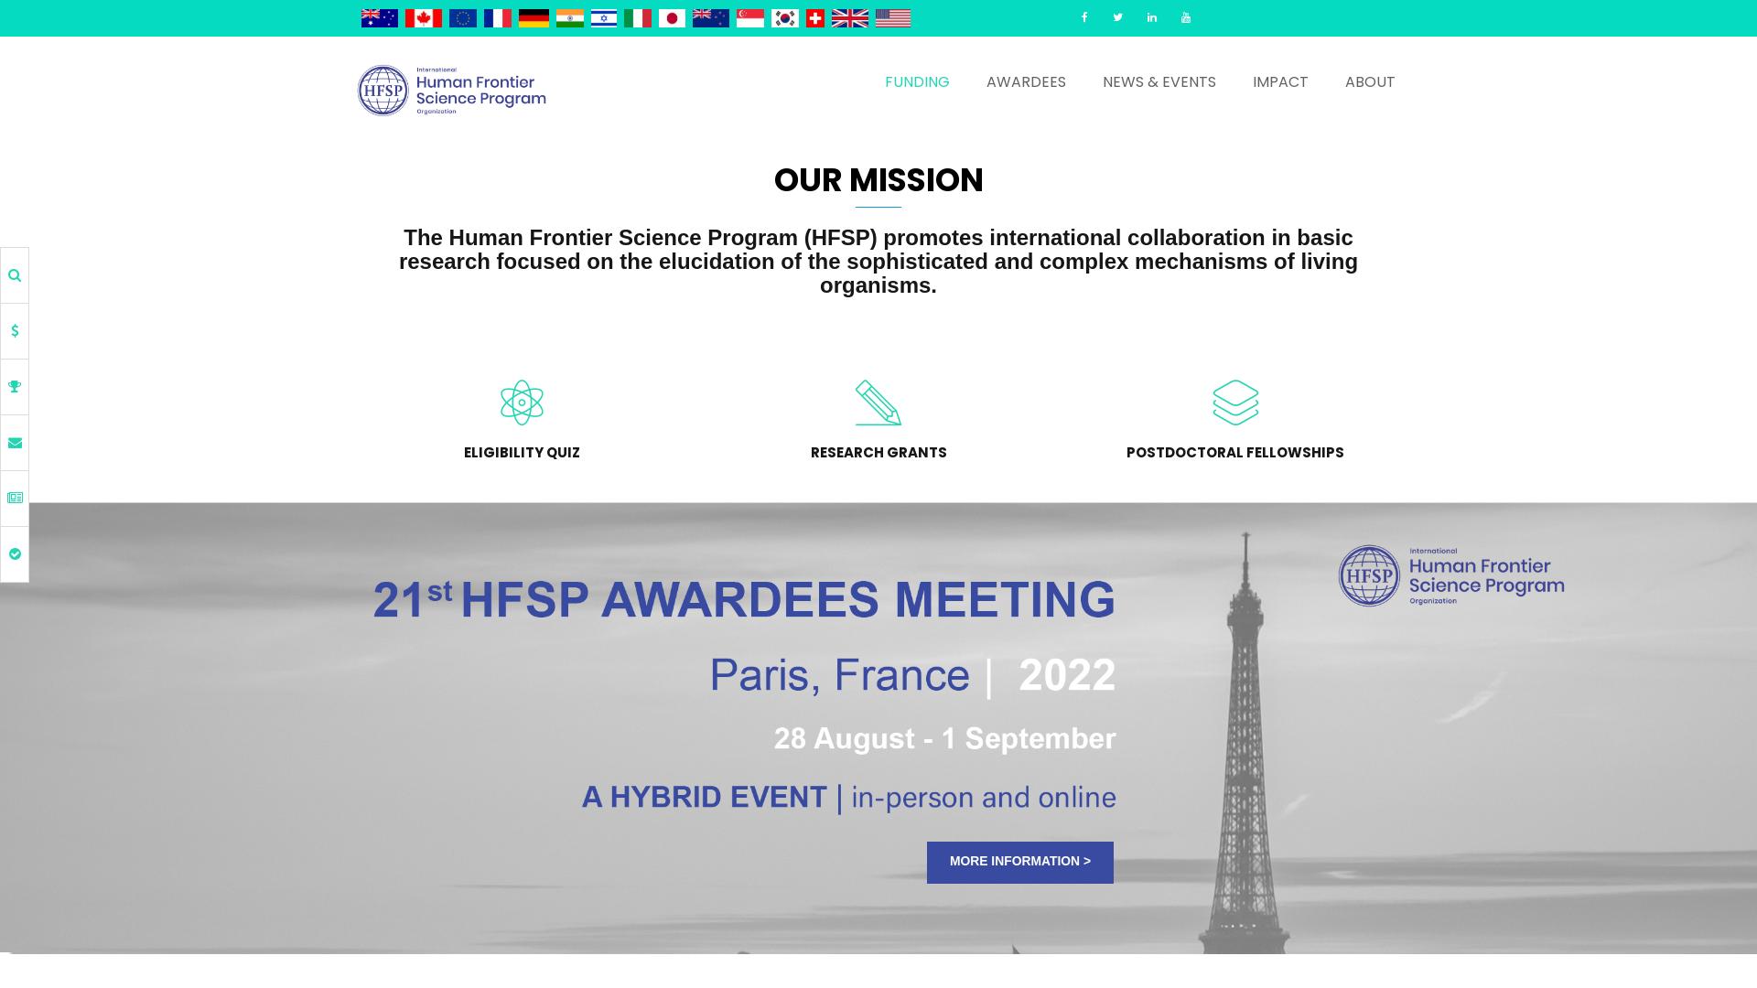Screen dimensions: 1757x988
Task: Select the Israel flag
Action: [x=603, y=18]
